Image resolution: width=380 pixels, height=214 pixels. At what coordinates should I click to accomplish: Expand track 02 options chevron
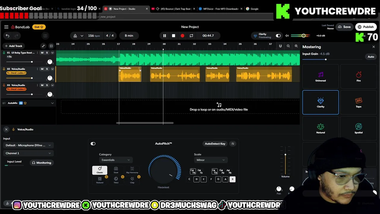pos(52,69)
